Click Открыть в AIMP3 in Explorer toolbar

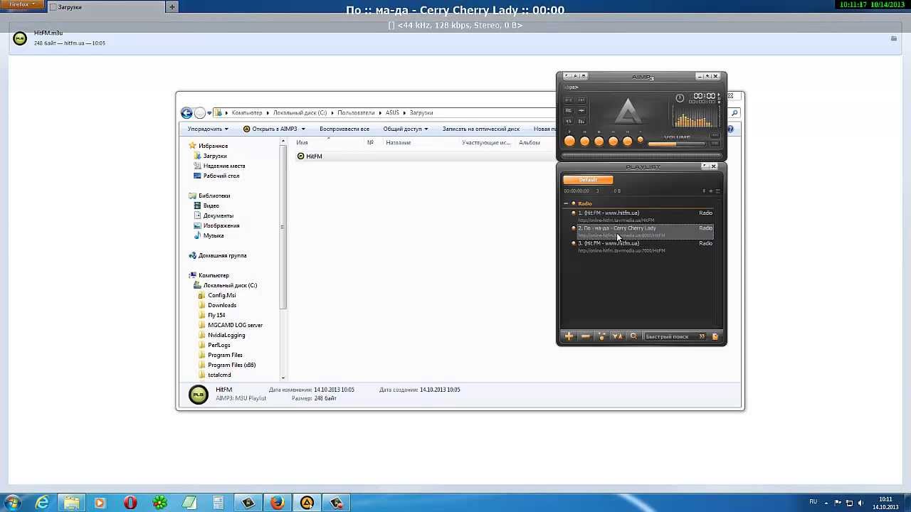[x=270, y=129]
